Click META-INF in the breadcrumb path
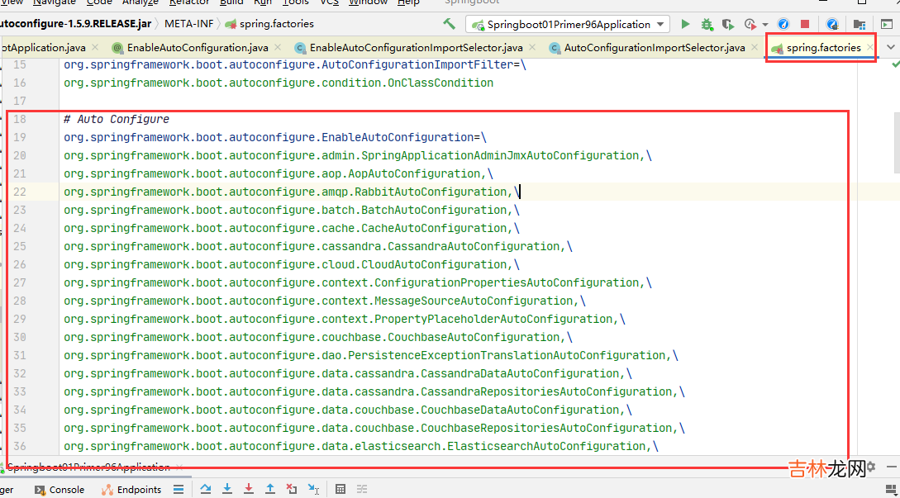 (188, 24)
